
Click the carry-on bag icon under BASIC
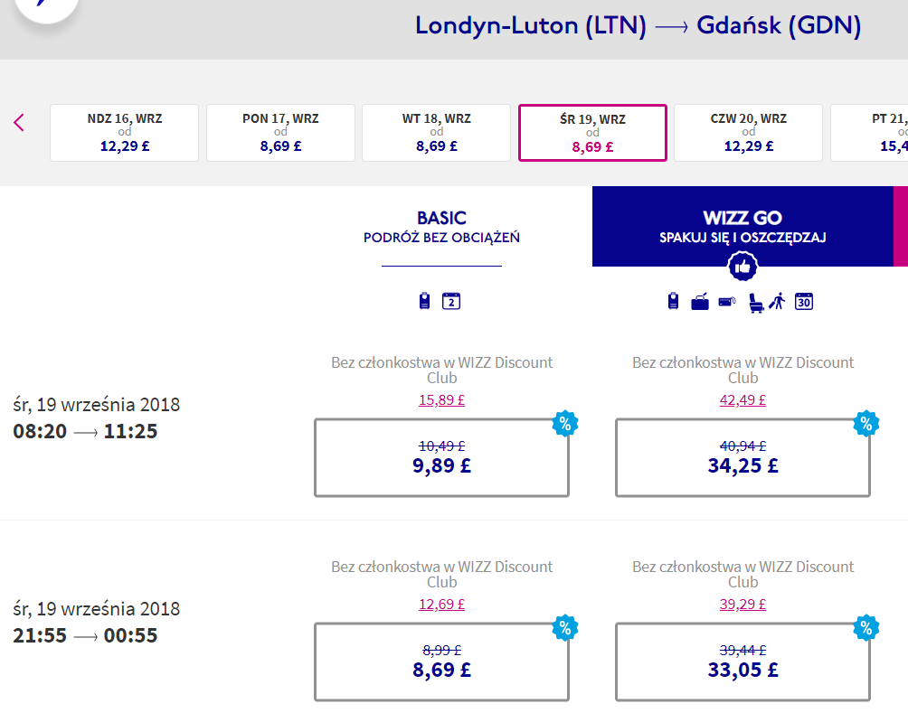(424, 301)
